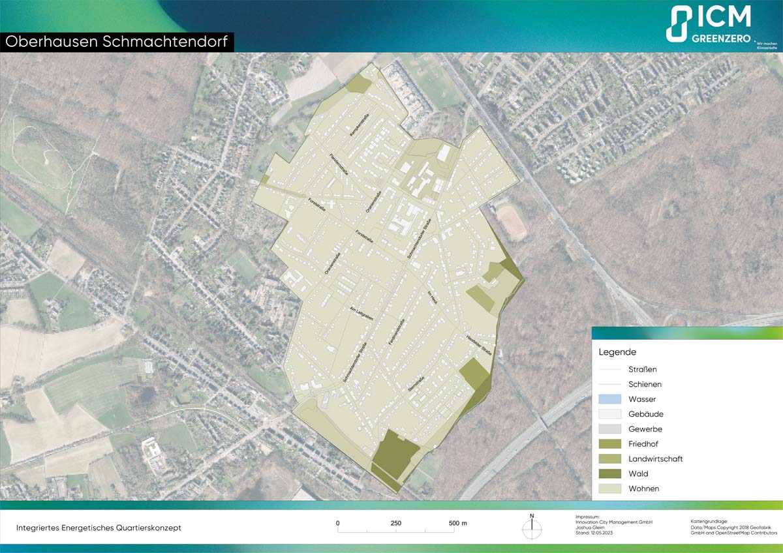Select the Friedhof legend swatch

[609, 444]
